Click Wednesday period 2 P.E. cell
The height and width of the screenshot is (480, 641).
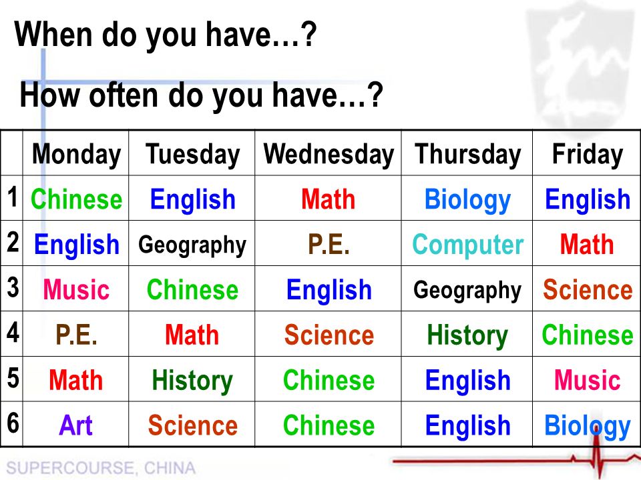click(329, 244)
